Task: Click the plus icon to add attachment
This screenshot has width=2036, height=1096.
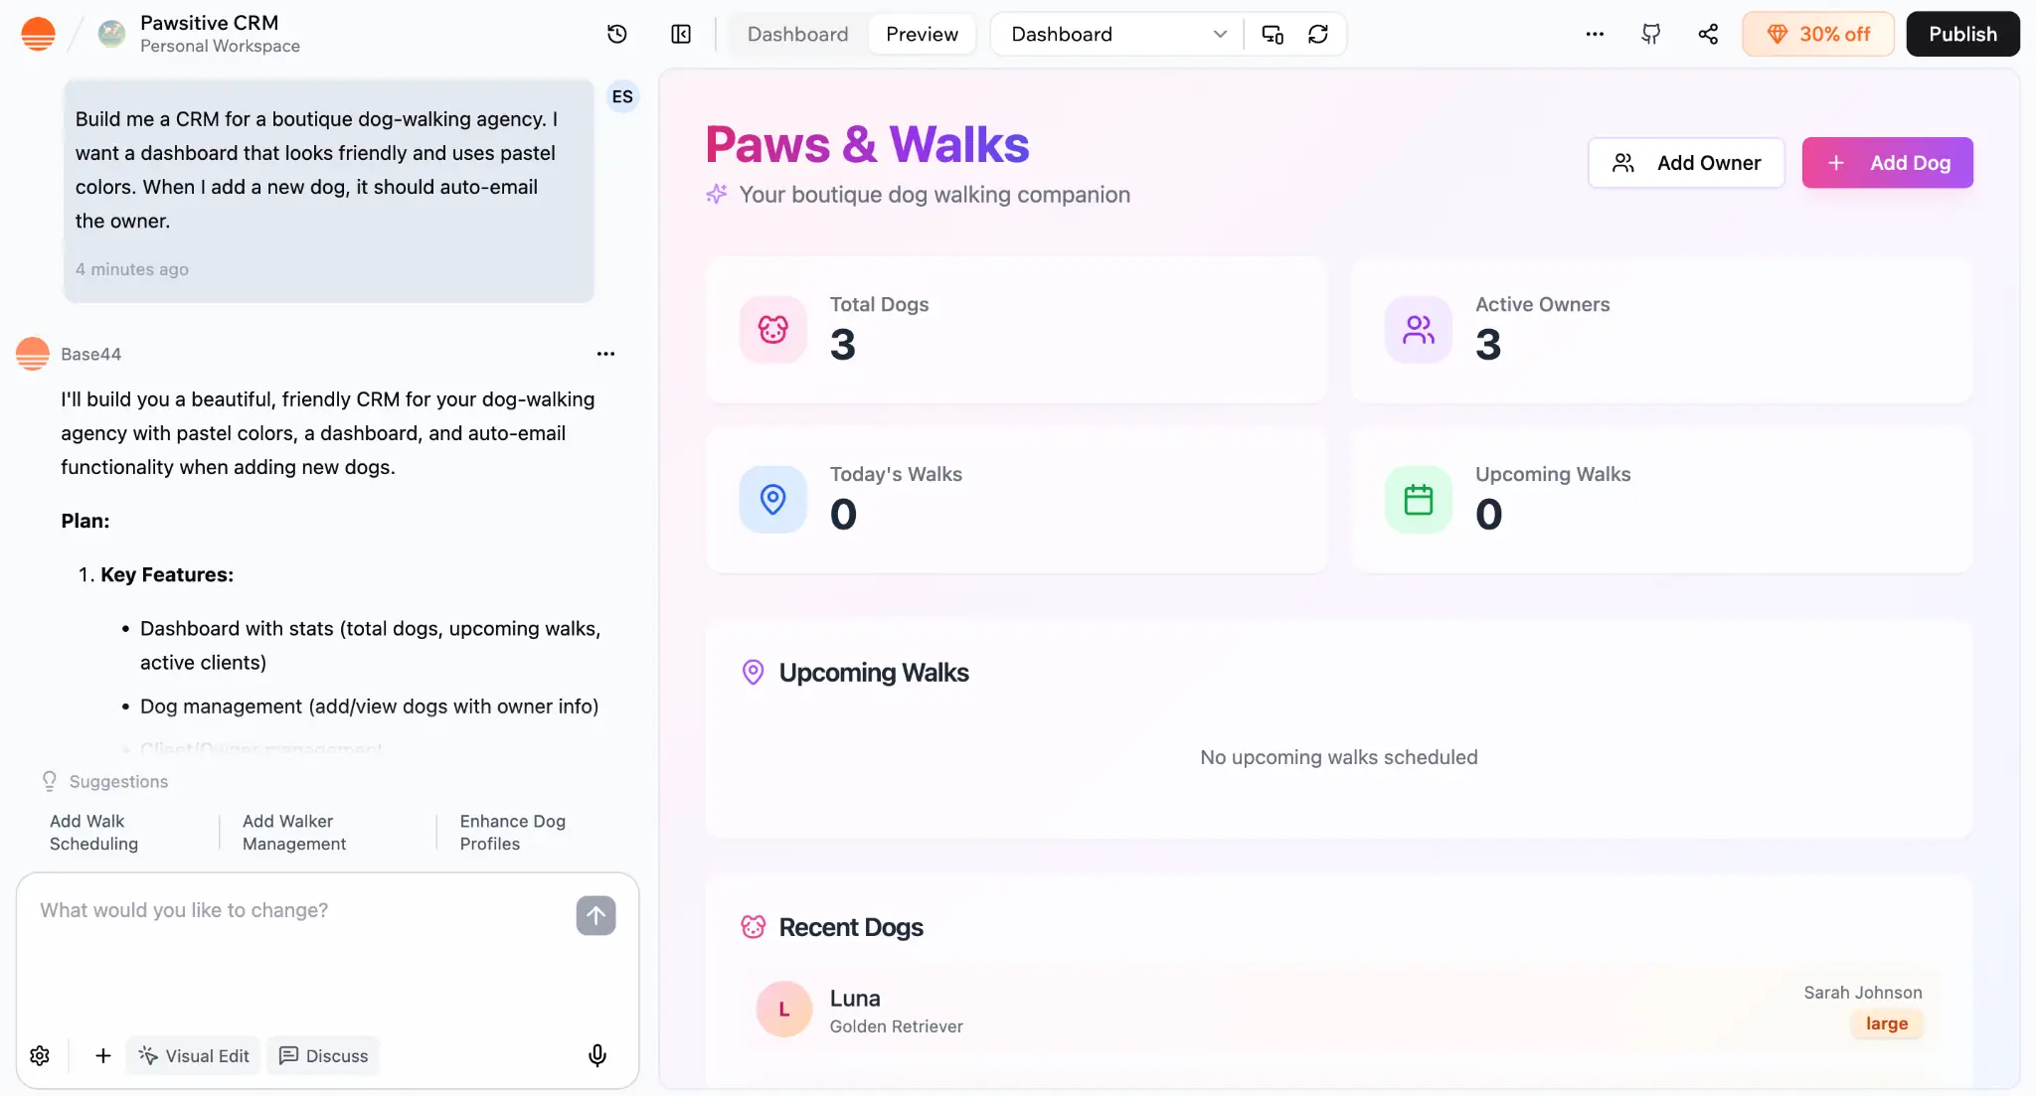Action: coord(101,1055)
